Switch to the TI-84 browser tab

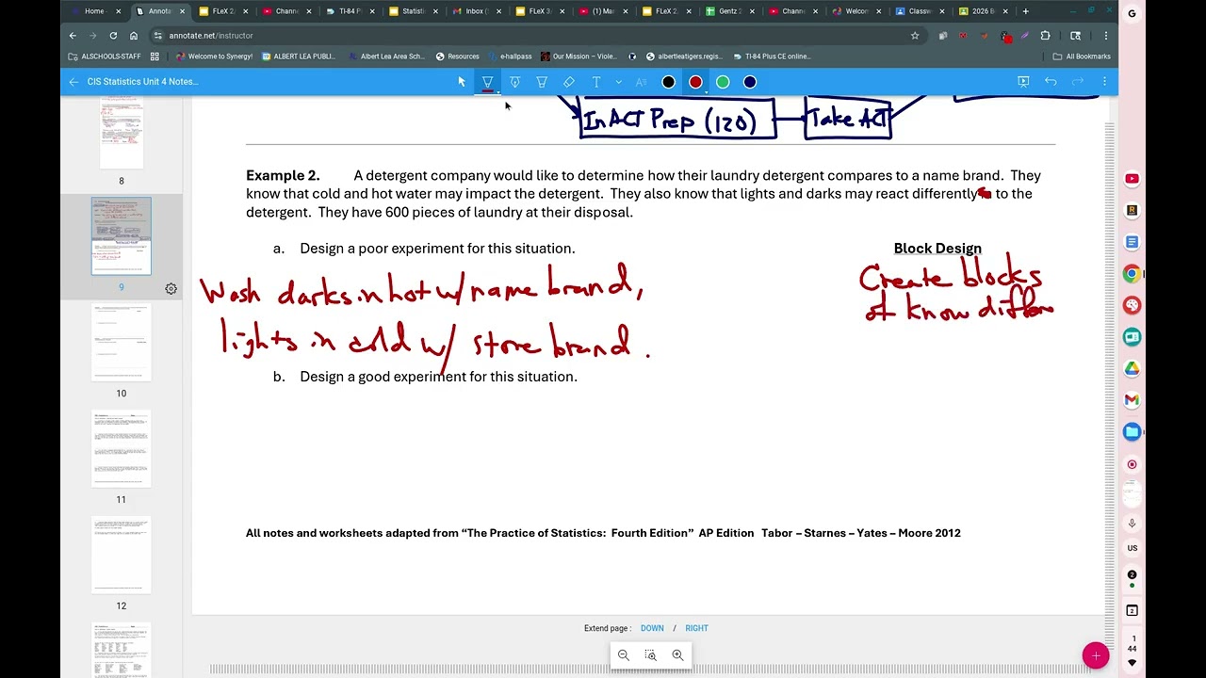pyautogui.click(x=350, y=11)
